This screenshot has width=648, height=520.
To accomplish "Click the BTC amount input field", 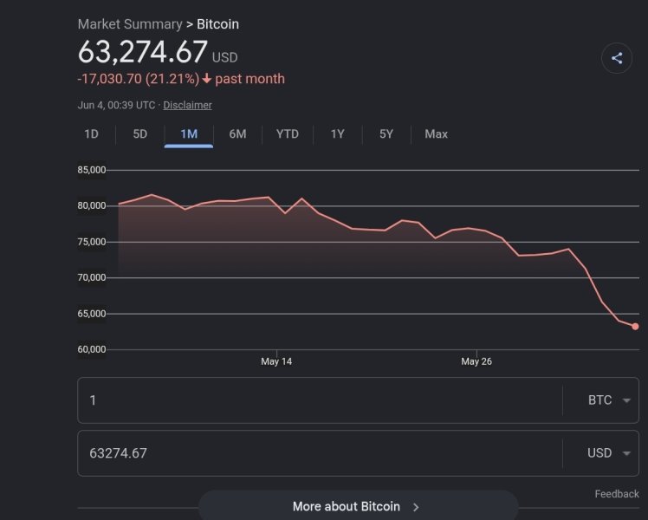I will pyautogui.click(x=320, y=400).
